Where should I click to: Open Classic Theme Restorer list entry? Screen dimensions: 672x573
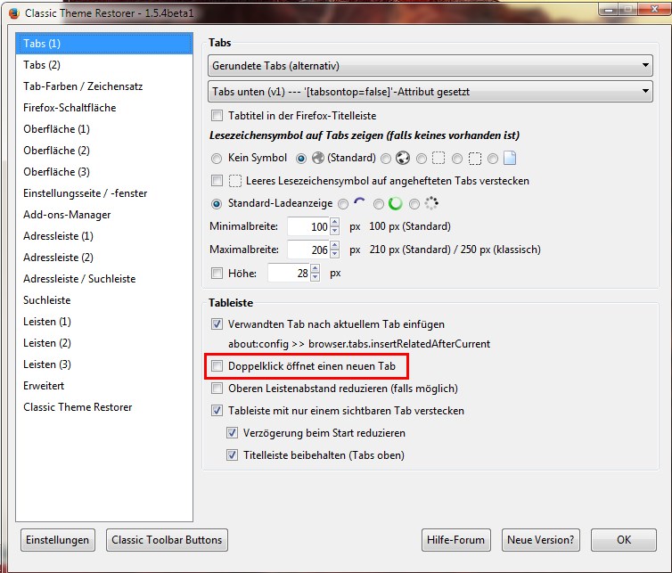104,407
